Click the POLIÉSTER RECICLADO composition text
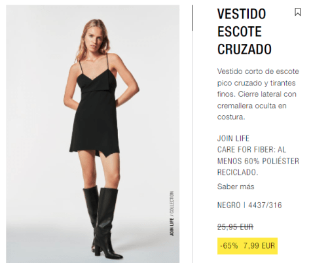 258,167
